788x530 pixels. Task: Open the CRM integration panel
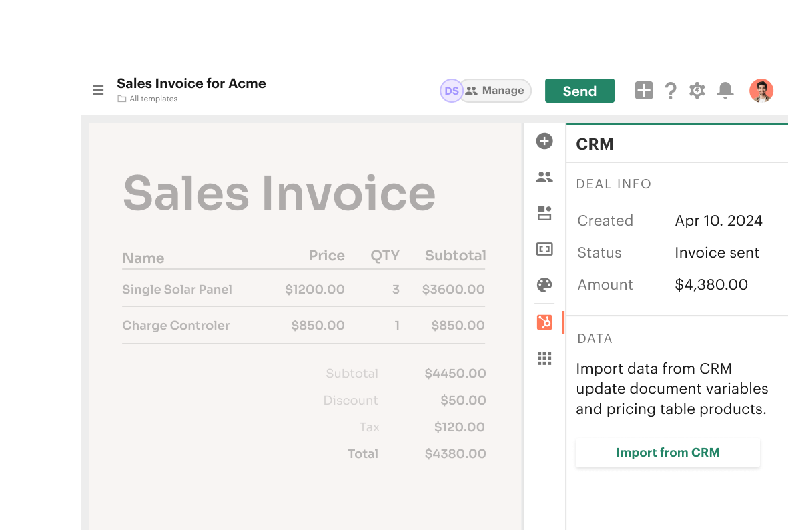[x=544, y=322]
